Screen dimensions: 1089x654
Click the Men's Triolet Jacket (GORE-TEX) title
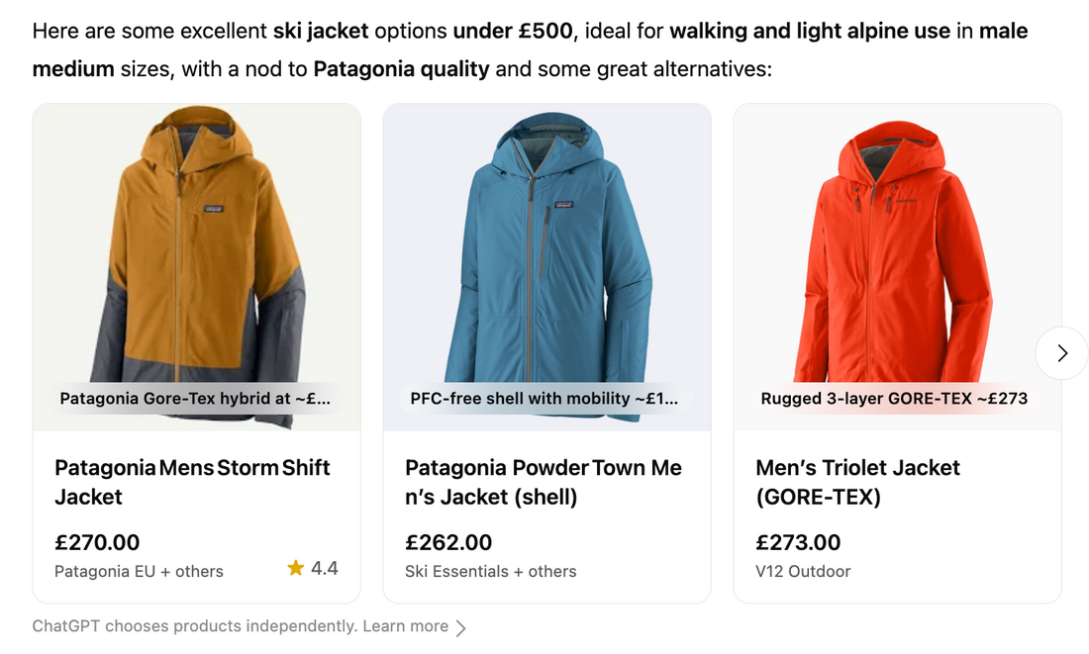(857, 482)
